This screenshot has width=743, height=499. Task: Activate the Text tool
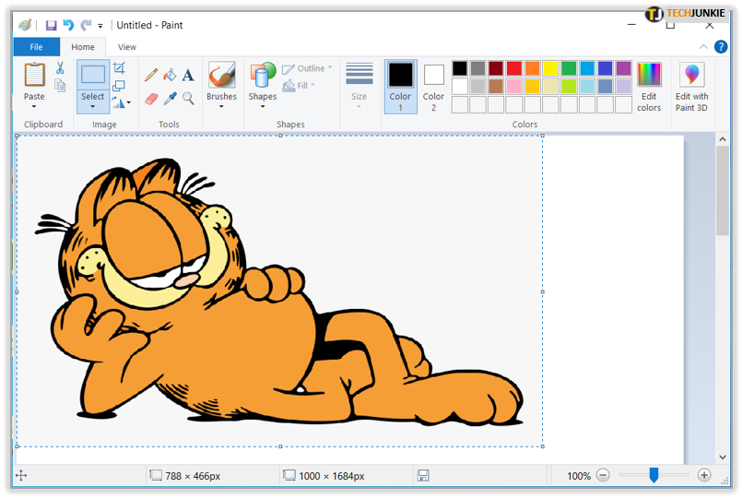(x=188, y=75)
